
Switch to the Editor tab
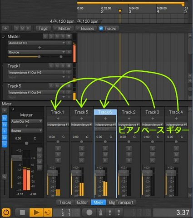pos(83,203)
